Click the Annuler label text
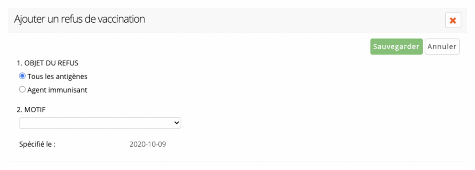475x170 pixels. point(442,47)
